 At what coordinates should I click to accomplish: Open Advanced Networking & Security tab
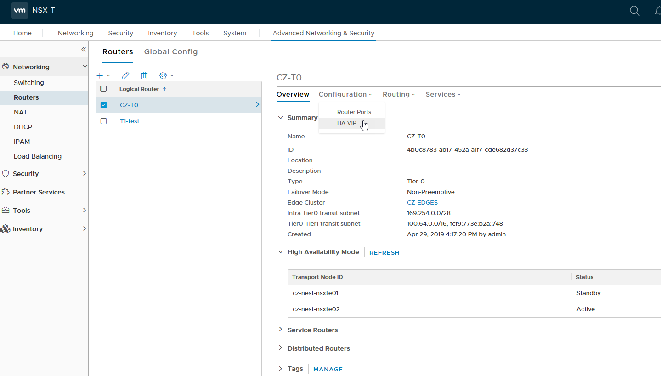coord(323,33)
